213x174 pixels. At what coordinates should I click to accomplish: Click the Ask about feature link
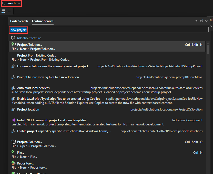(x=28, y=38)
